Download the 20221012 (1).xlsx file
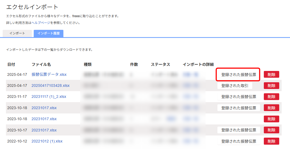 coord(47,141)
